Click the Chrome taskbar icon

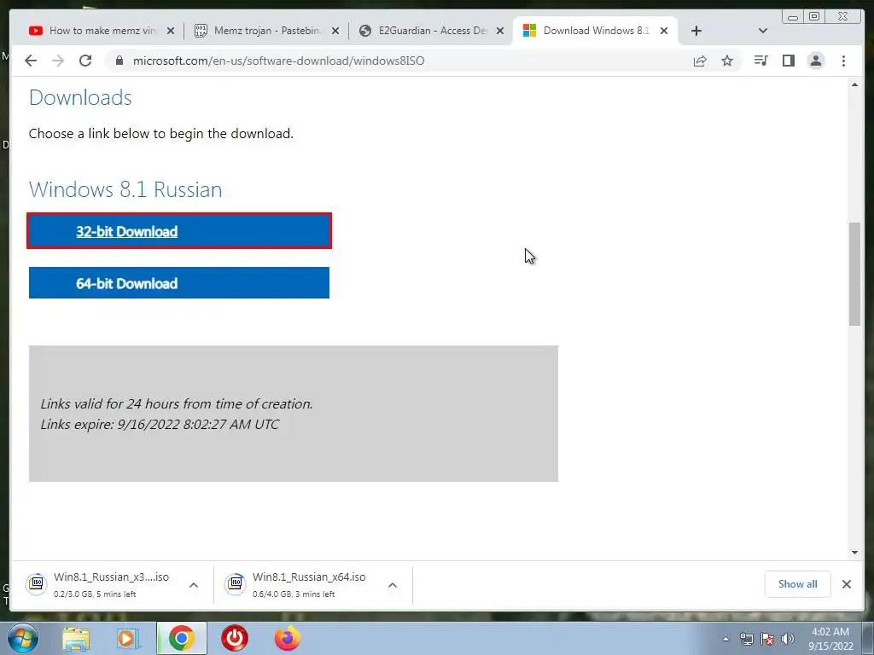[181, 638]
